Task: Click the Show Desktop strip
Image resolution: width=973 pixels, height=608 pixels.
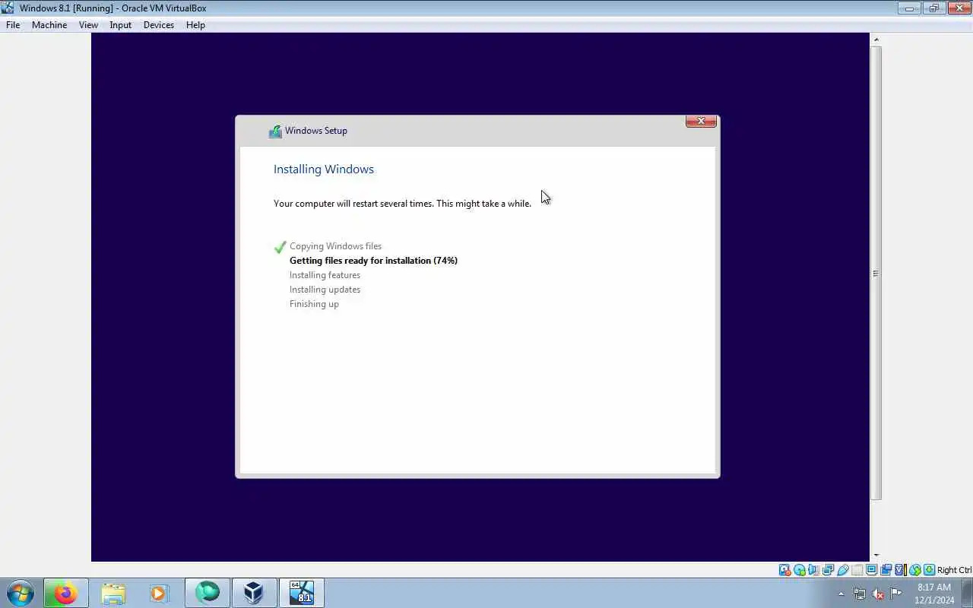Action: tap(968, 593)
